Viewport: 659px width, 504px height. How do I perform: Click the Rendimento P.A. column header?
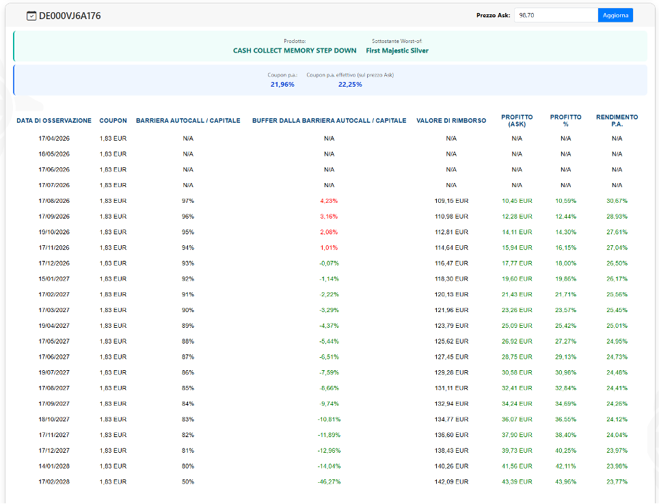617,121
